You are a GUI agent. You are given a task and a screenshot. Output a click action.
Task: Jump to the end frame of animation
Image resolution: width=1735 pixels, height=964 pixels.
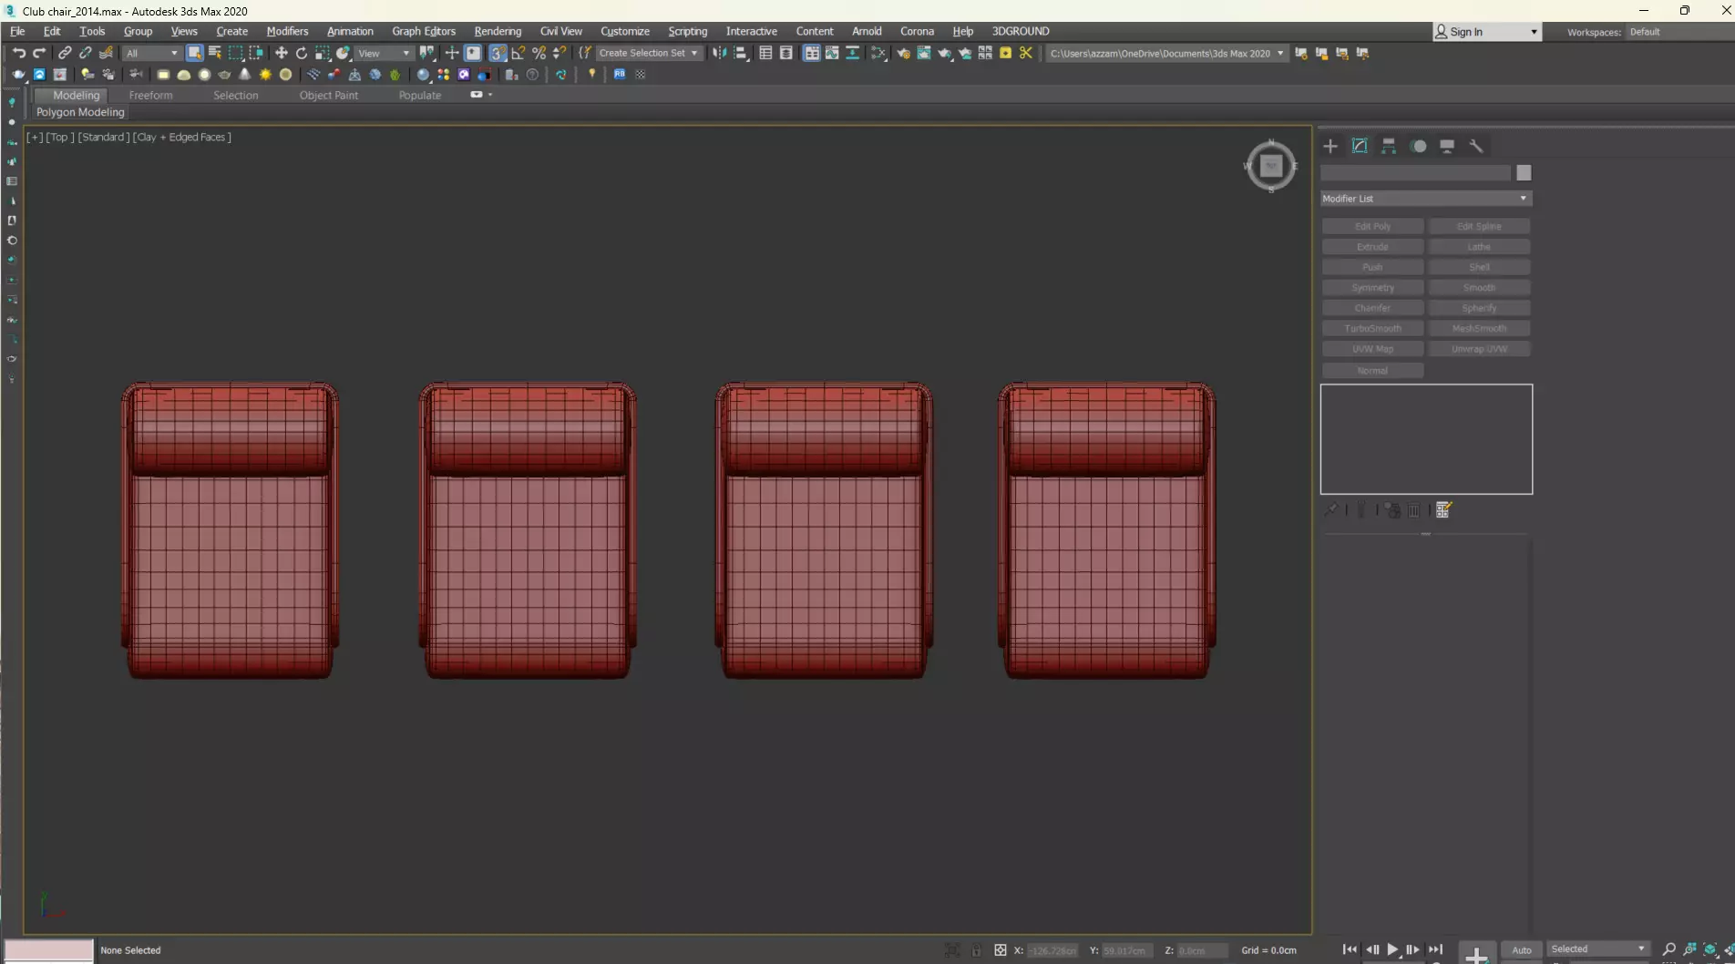(1435, 949)
